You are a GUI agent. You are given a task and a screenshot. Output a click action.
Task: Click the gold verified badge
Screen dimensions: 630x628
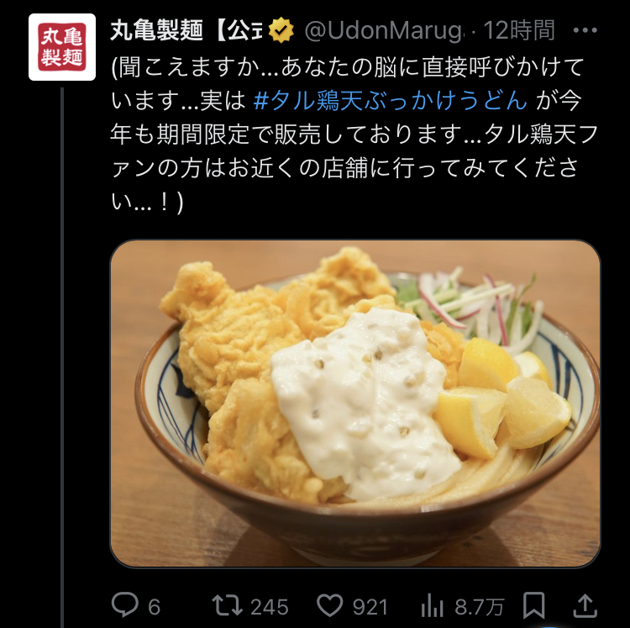(281, 30)
